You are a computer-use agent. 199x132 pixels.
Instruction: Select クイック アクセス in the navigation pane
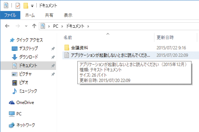30,40
